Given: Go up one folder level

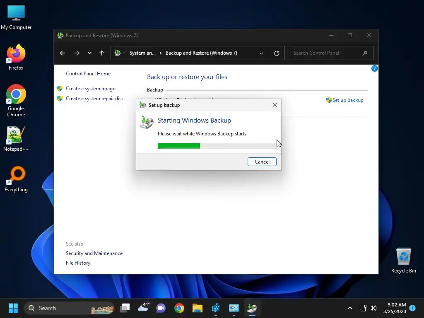Looking at the screenshot, I should click(x=102, y=53).
